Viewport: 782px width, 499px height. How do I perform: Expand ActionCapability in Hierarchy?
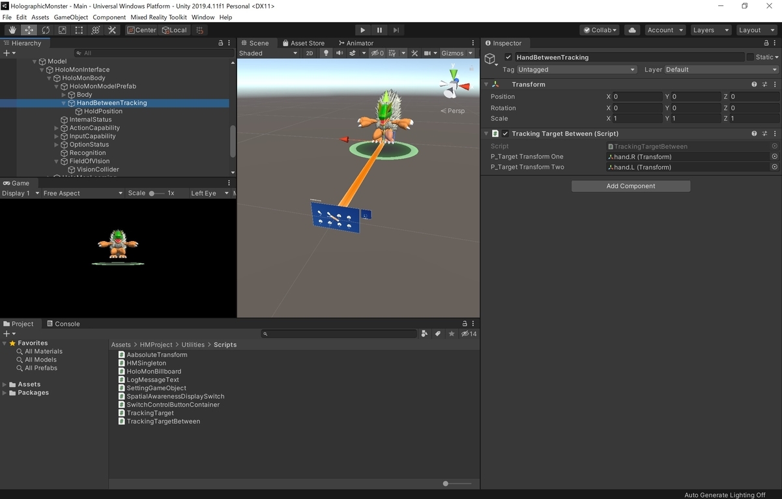(x=57, y=128)
